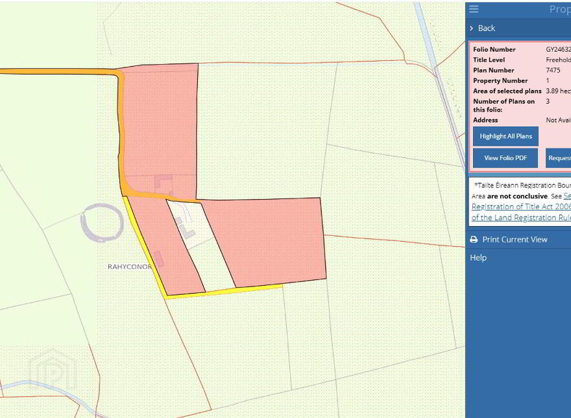
Task: Open View Folio PDF
Action: coord(505,158)
